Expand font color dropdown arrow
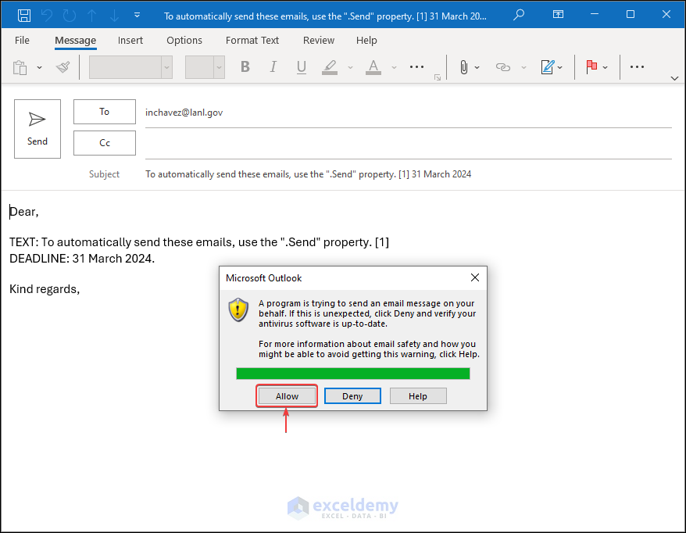This screenshot has width=686, height=533. (x=394, y=67)
